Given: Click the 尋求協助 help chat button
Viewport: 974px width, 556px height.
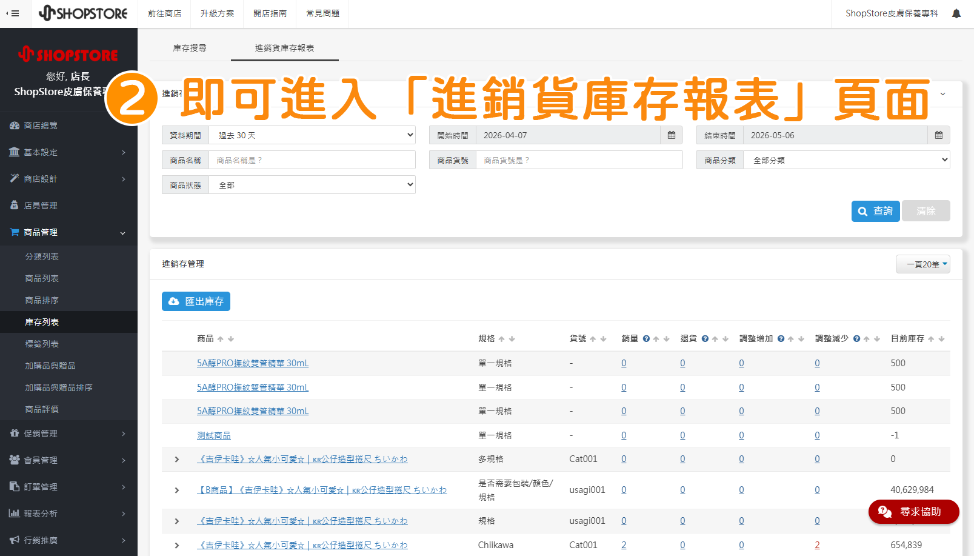Looking at the screenshot, I should click(x=914, y=512).
